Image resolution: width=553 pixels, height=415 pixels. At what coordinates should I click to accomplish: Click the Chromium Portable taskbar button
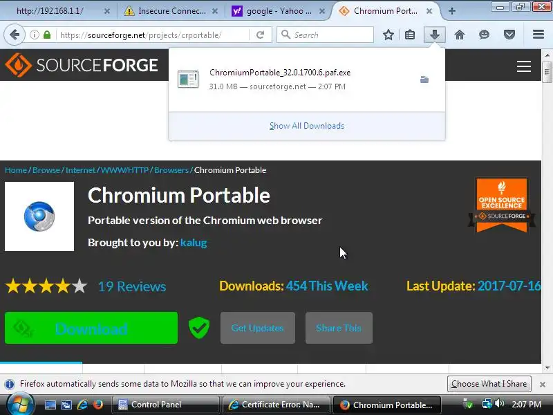pyautogui.click(x=387, y=405)
